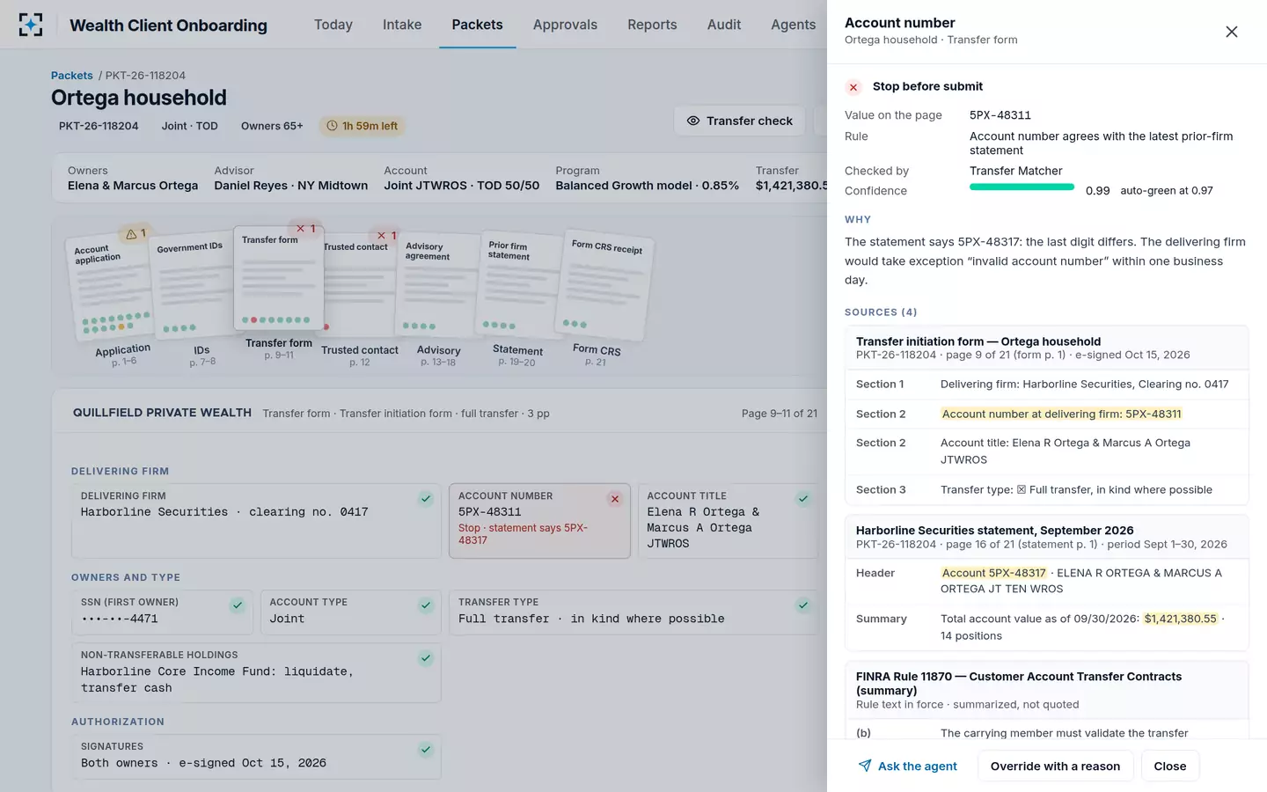The height and width of the screenshot is (792, 1267).
Task: Open the Trusted contact document thumbnail
Action: [x=359, y=286]
